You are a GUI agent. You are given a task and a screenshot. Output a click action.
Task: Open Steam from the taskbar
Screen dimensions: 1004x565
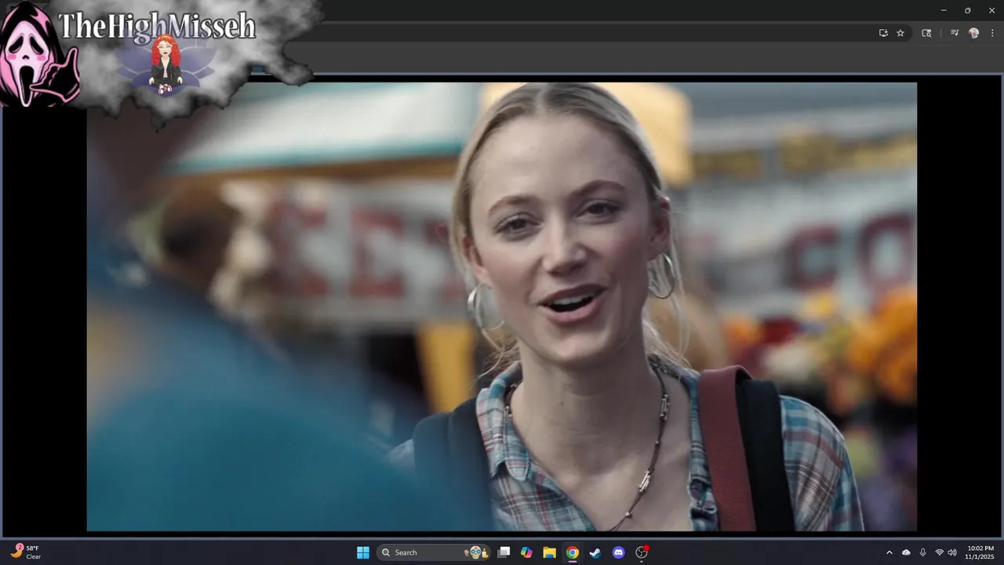[x=595, y=552]
